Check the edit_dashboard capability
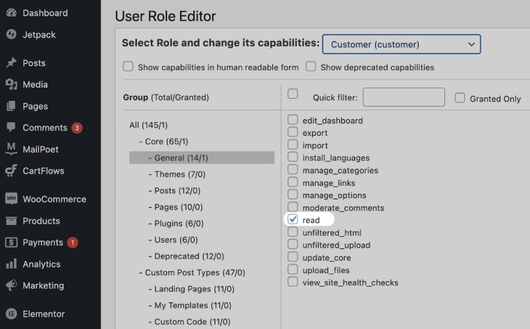530x329 pixels. tap(293, 120)
